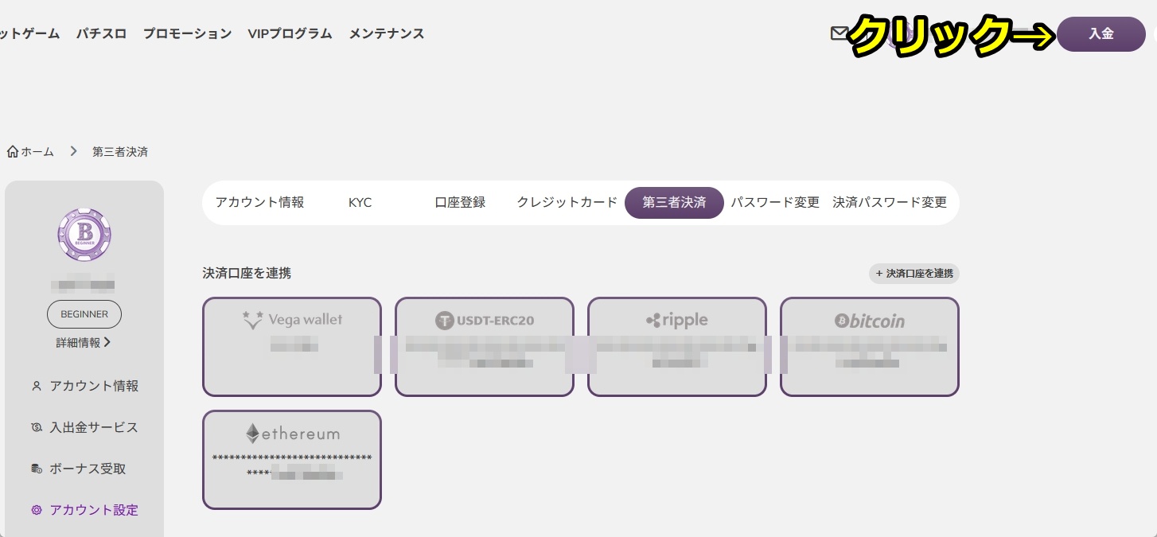Image resolution: width=1157 pixels, height=537 pixels.
Task: Click the Beginner chip avatar
Action: [x=84, y=235]
